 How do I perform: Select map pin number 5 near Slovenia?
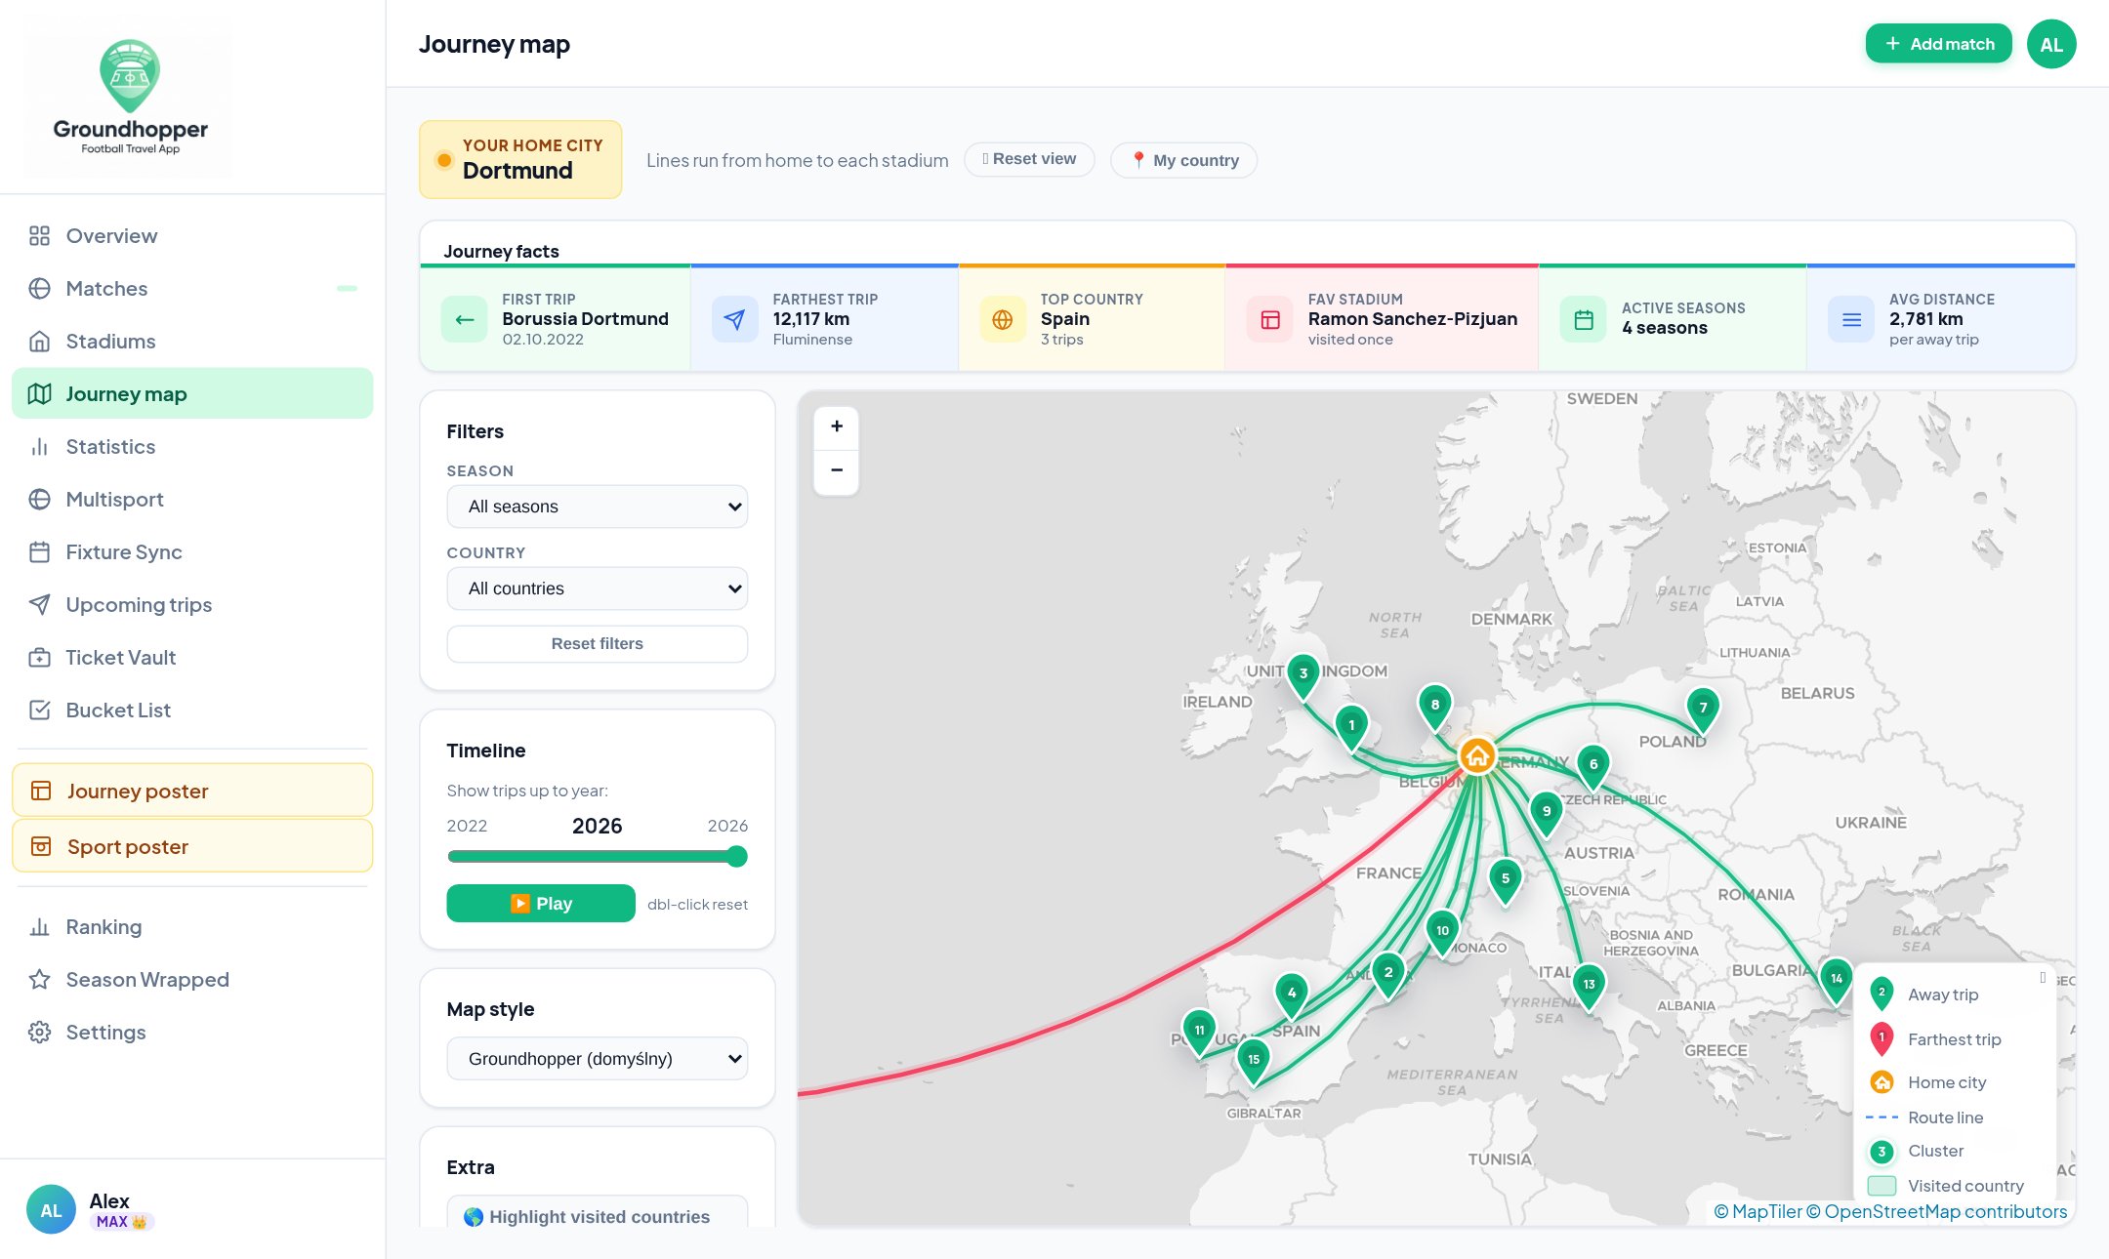(x=1505, y=882)
